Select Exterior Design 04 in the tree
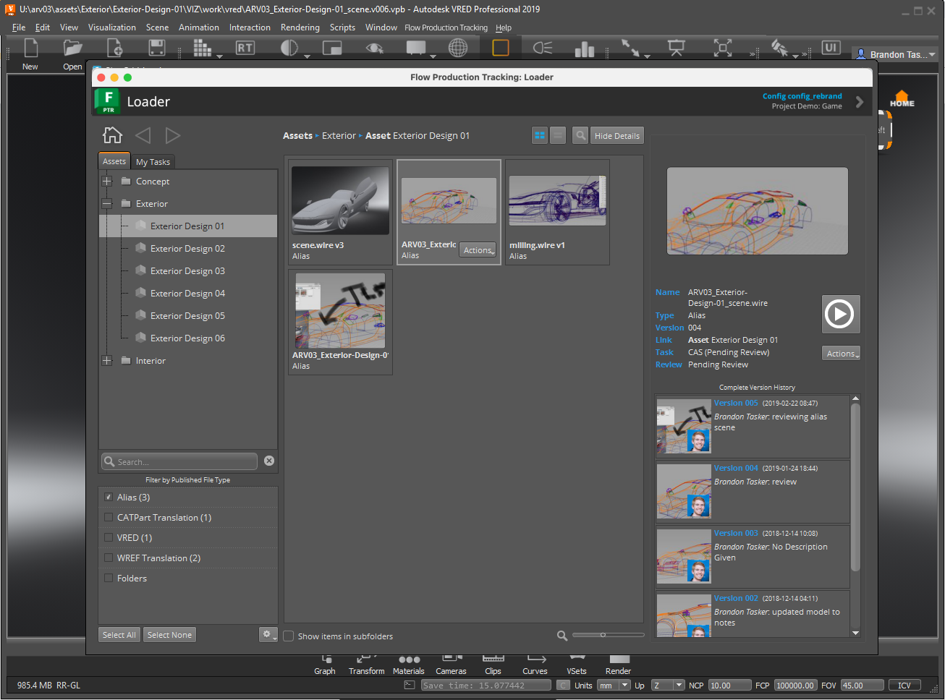Viewport: 945px width, 700px height. pyautogui.click(x=188, y=293)
